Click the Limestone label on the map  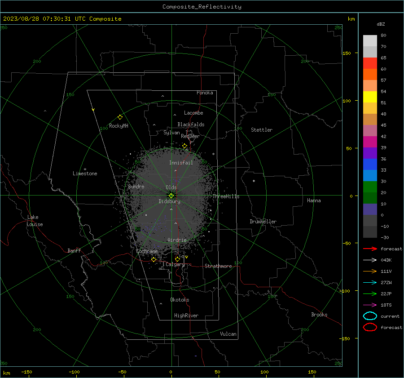tap(85, 173)
